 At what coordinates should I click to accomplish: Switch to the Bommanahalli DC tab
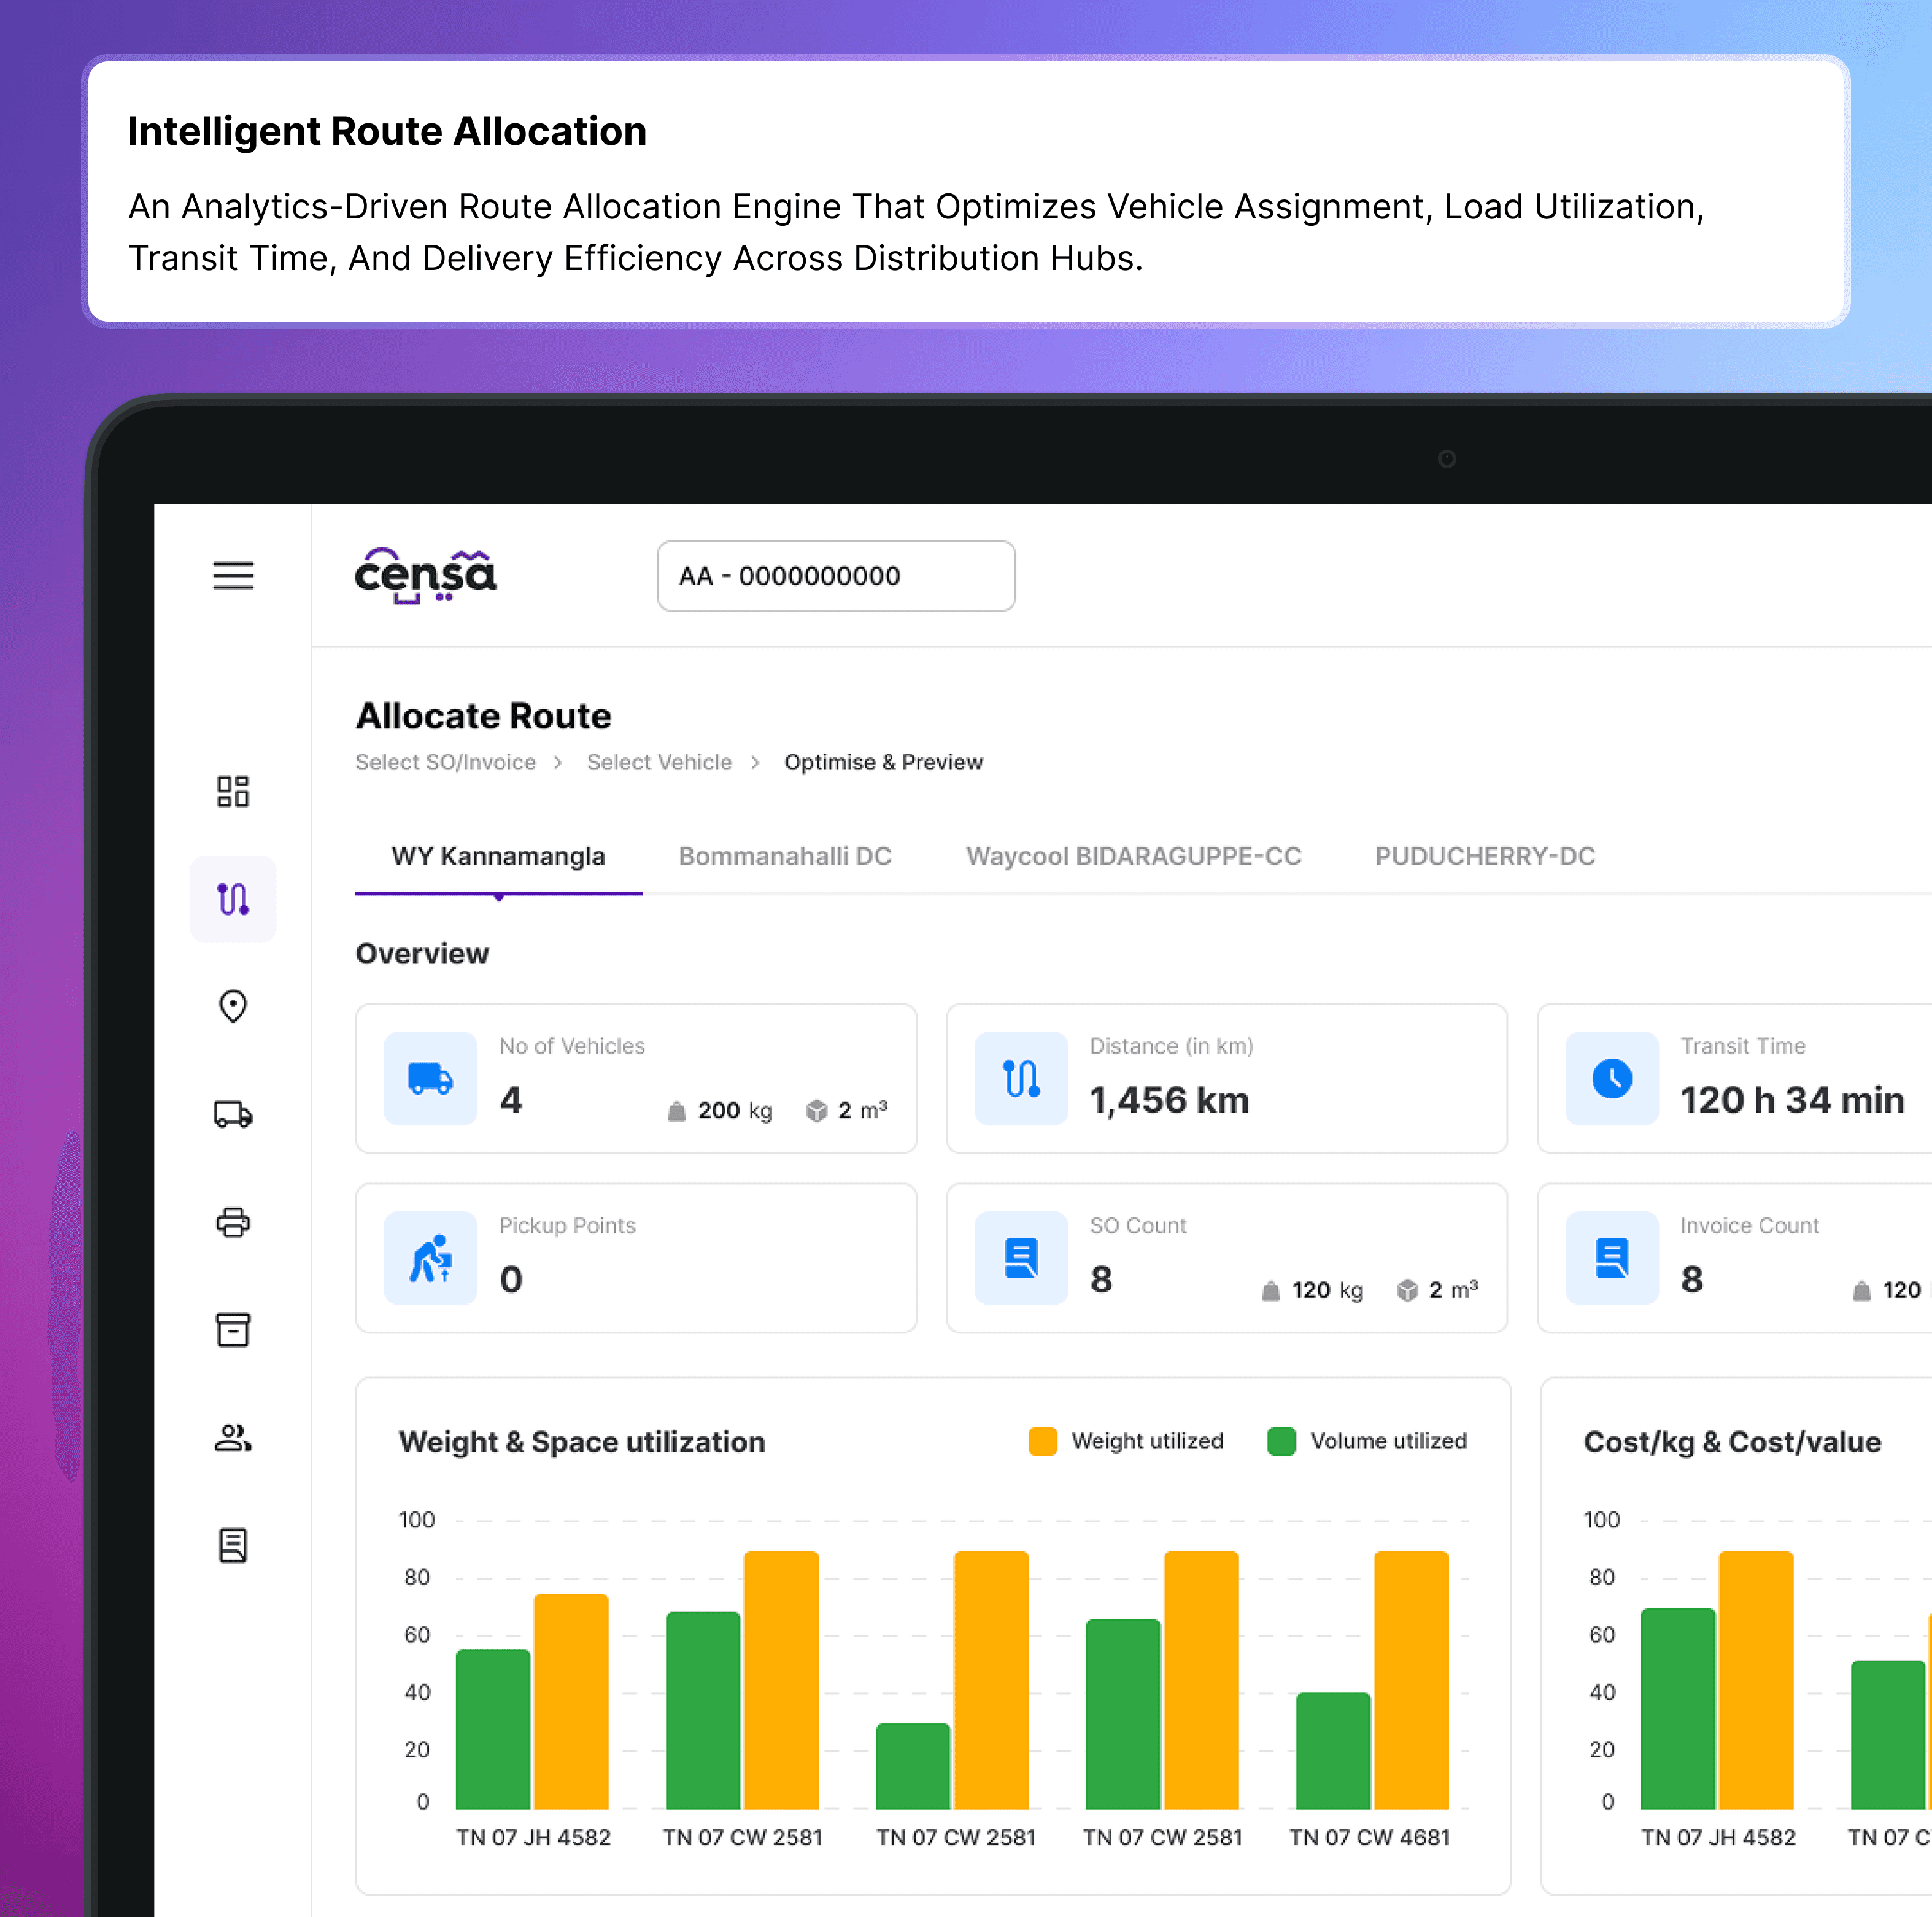coord(785,856)
